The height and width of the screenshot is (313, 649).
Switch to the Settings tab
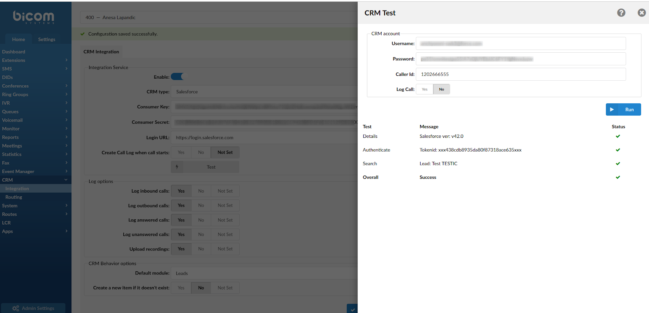point(47,39)
